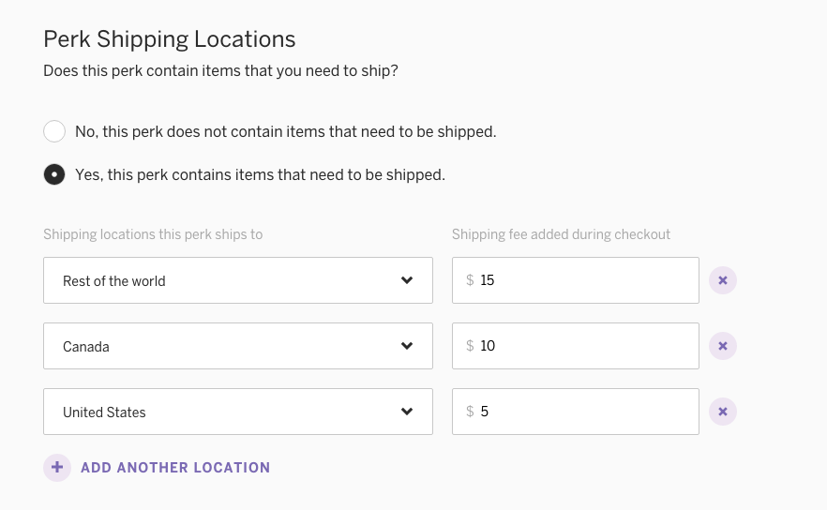Image resolution: width=827 pixels, height=510 pixels.
Task: Click the chevron in Rest of the world dropdown
Action: (407, 280)
